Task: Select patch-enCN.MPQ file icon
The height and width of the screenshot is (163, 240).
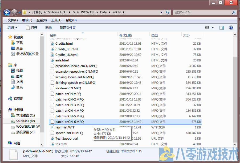Action: (x=52, y=94)
